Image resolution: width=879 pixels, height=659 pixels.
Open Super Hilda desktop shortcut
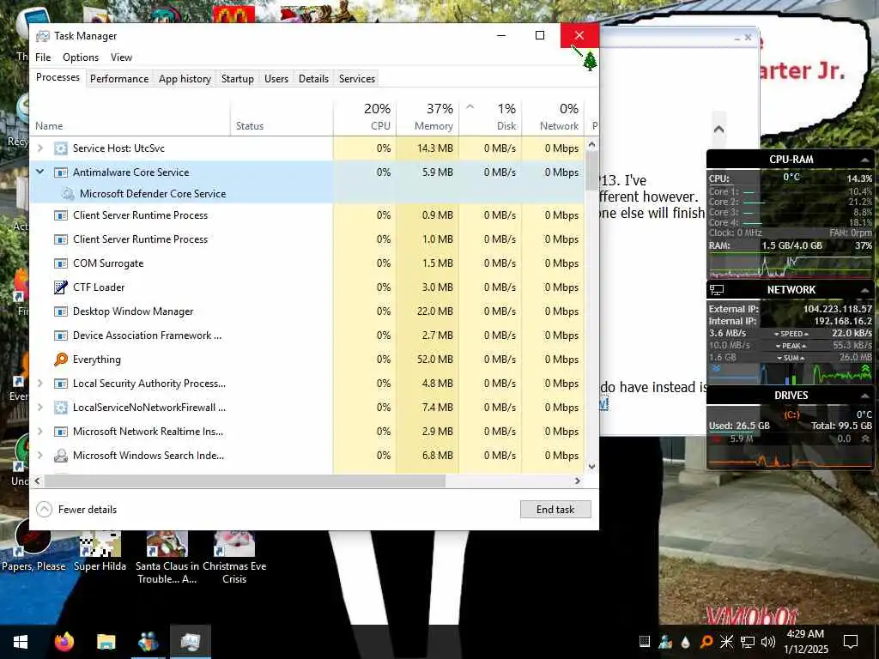coord(100,552)
